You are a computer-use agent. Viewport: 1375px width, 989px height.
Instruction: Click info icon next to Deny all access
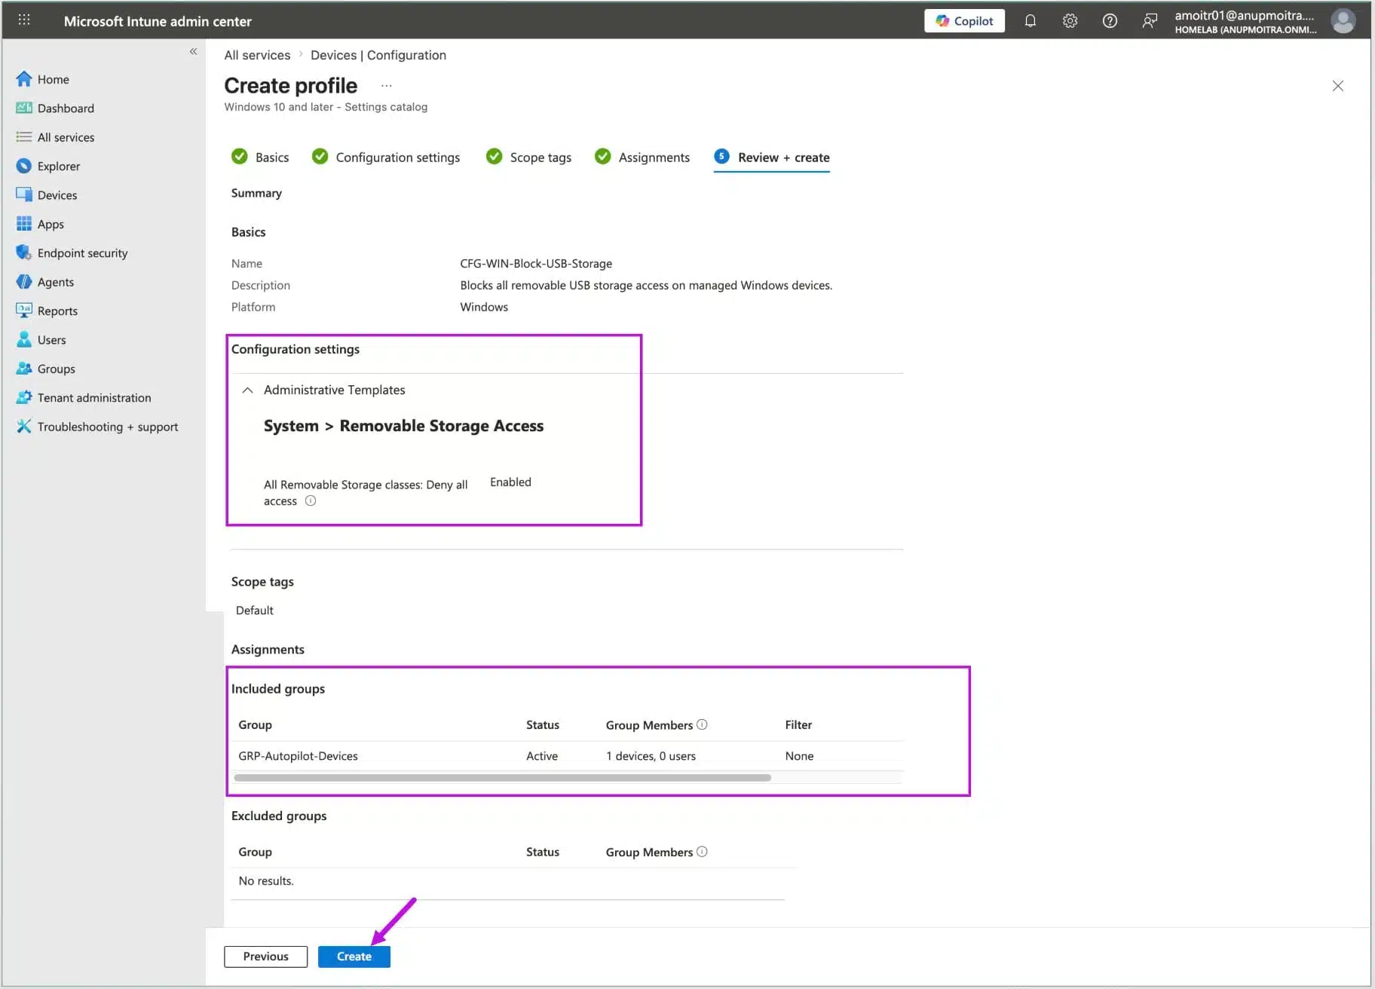pos(311,501)
